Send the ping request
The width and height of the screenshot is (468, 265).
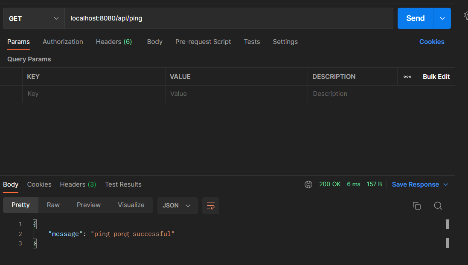[415, 18]
